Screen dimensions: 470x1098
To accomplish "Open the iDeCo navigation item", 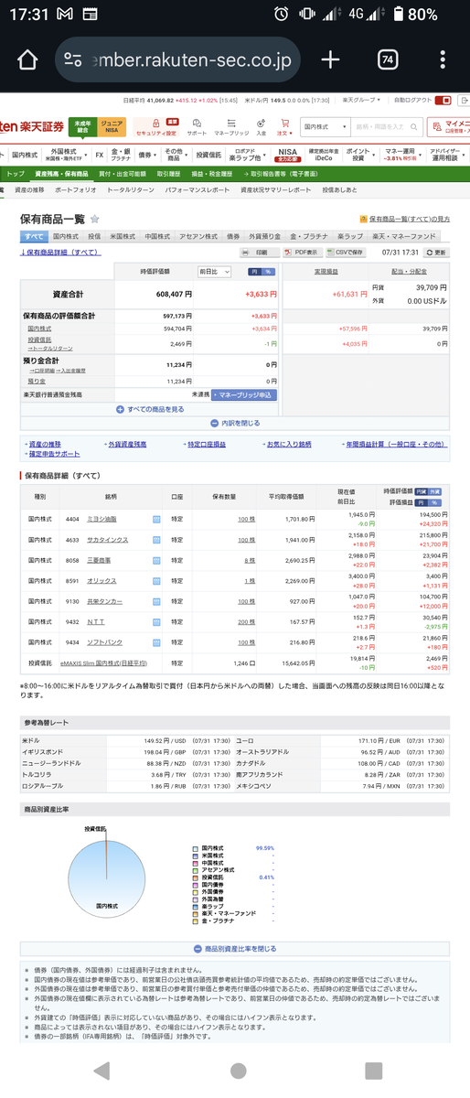I will [324, 155].
